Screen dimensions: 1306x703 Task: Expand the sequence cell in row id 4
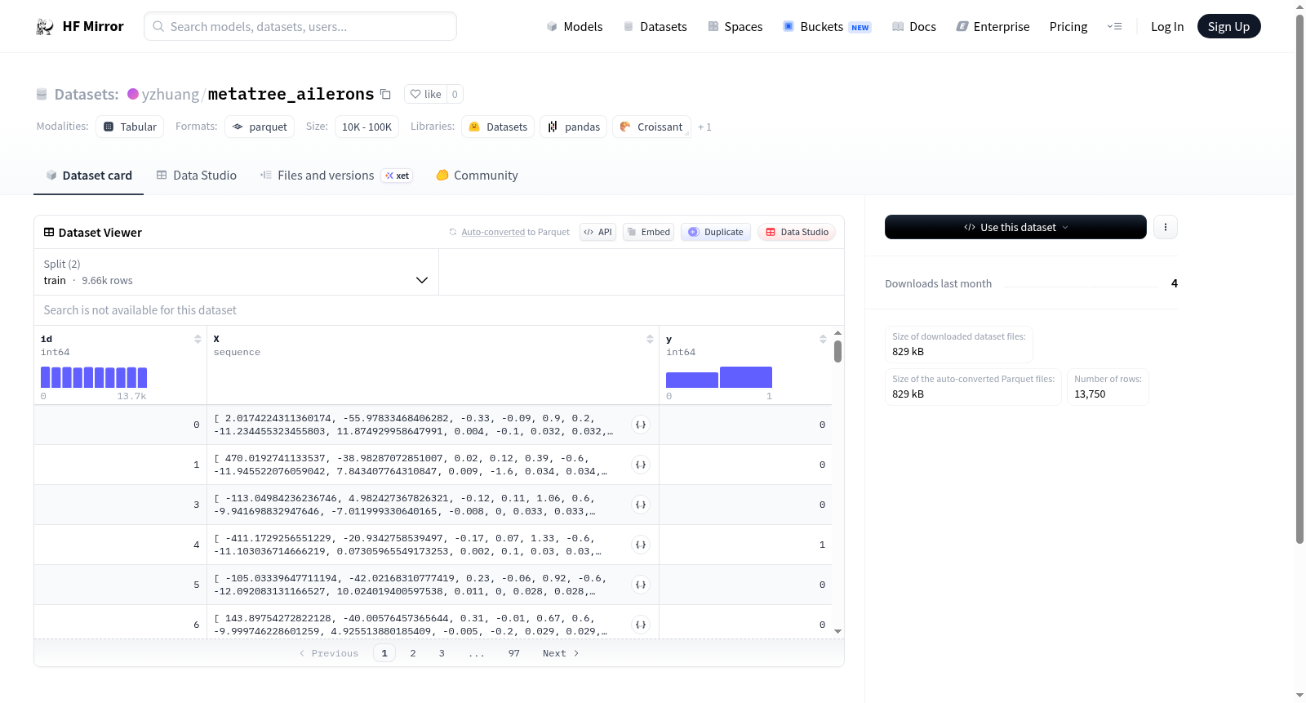(x=641, y=545)
